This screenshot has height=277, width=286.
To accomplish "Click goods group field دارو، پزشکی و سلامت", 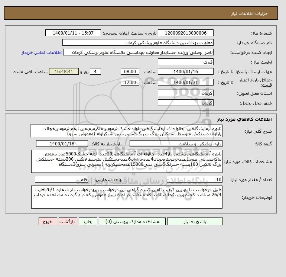I will (x=176, y=144).
